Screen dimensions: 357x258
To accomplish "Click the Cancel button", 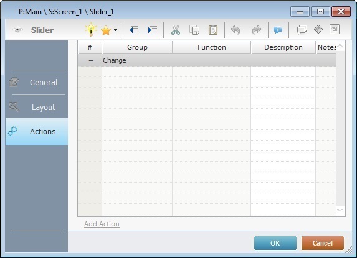I will (x=323, y=243).
